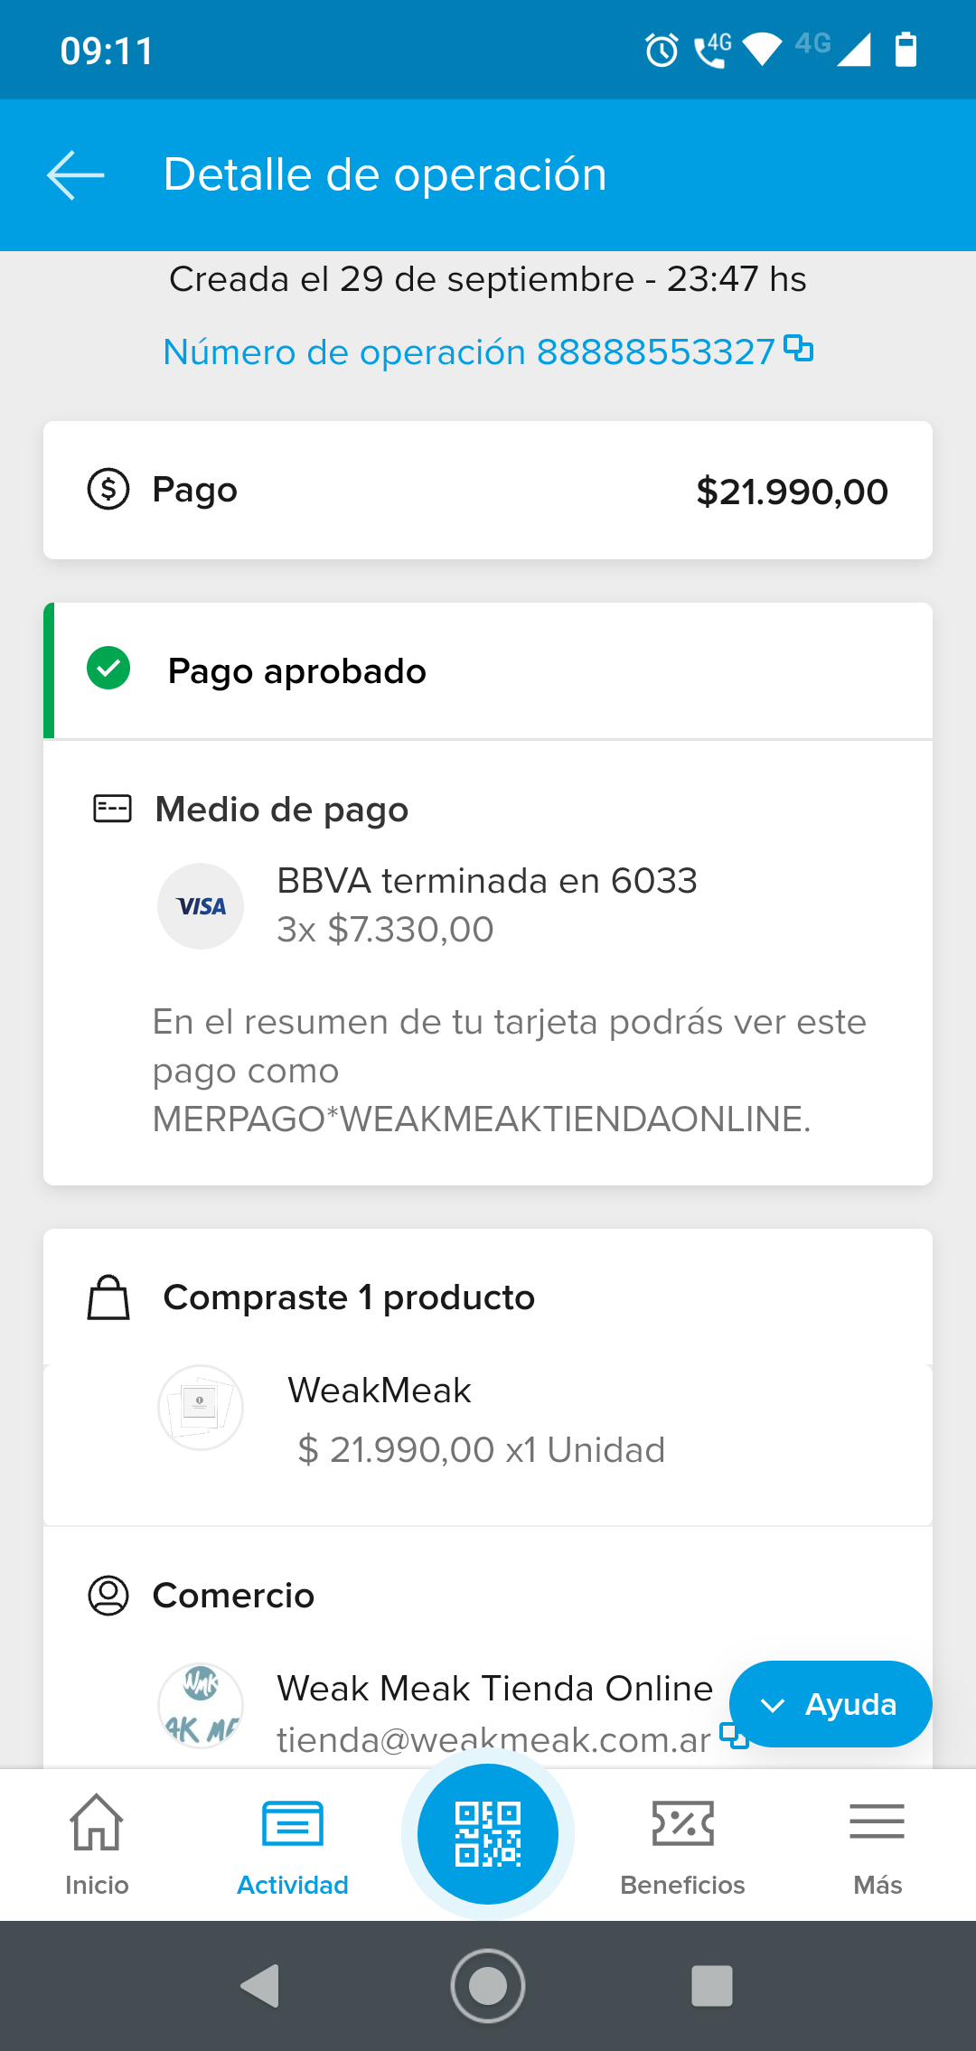This screenshot has height=2051, width=976.
Task: Tap the tienda@weakmeak.com.ar email
Action: pyautogui.click(x=493, y=1739)
